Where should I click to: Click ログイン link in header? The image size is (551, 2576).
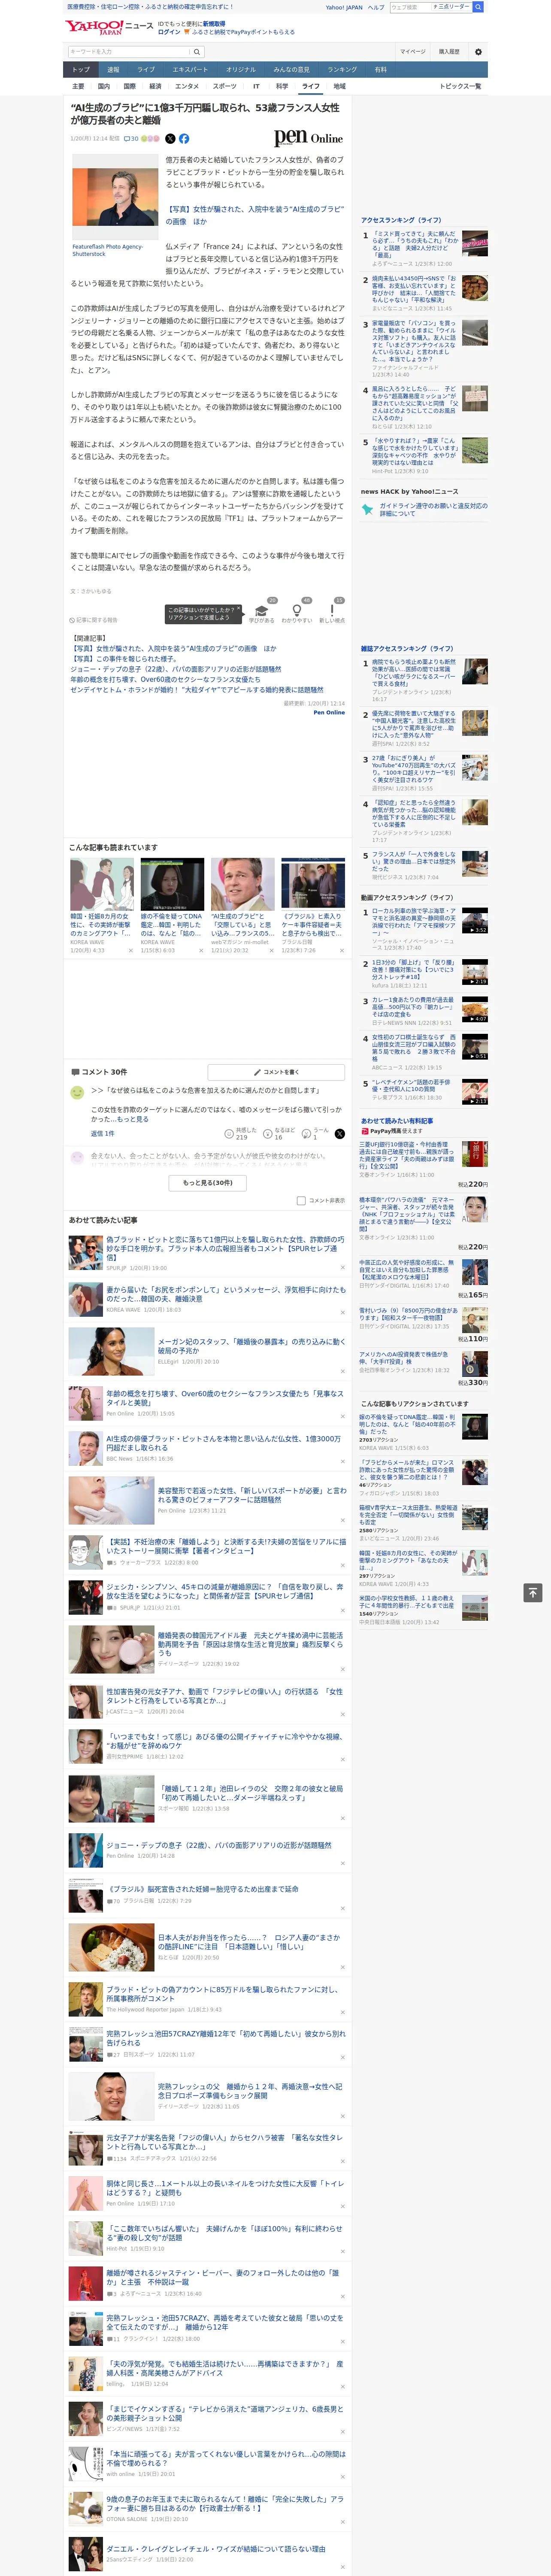(169, 32)
